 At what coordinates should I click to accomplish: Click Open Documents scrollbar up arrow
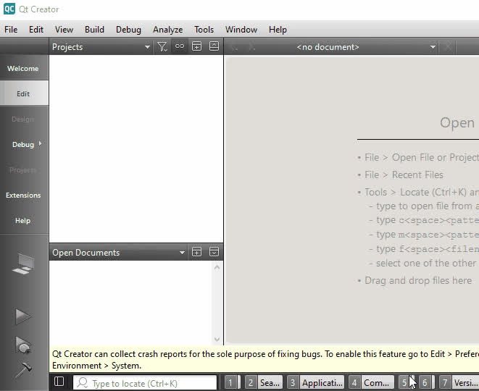(217, 268)
